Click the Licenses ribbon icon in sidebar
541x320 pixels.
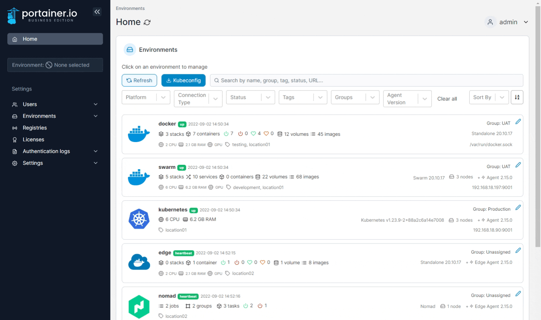[x=15, y=140]
